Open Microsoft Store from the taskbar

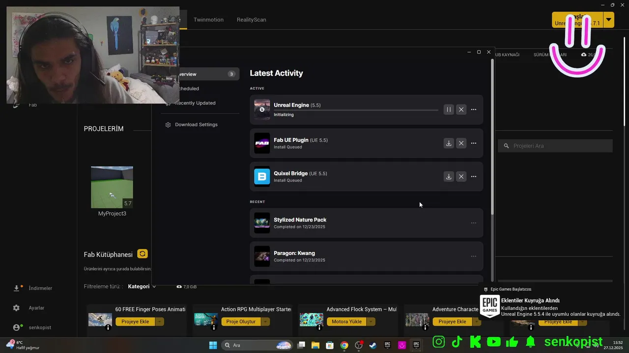pos(330,345)
